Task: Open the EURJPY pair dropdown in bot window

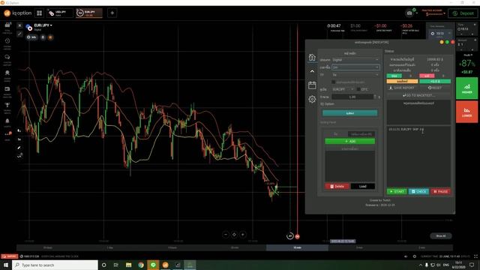Action: [x=343, y=89]
